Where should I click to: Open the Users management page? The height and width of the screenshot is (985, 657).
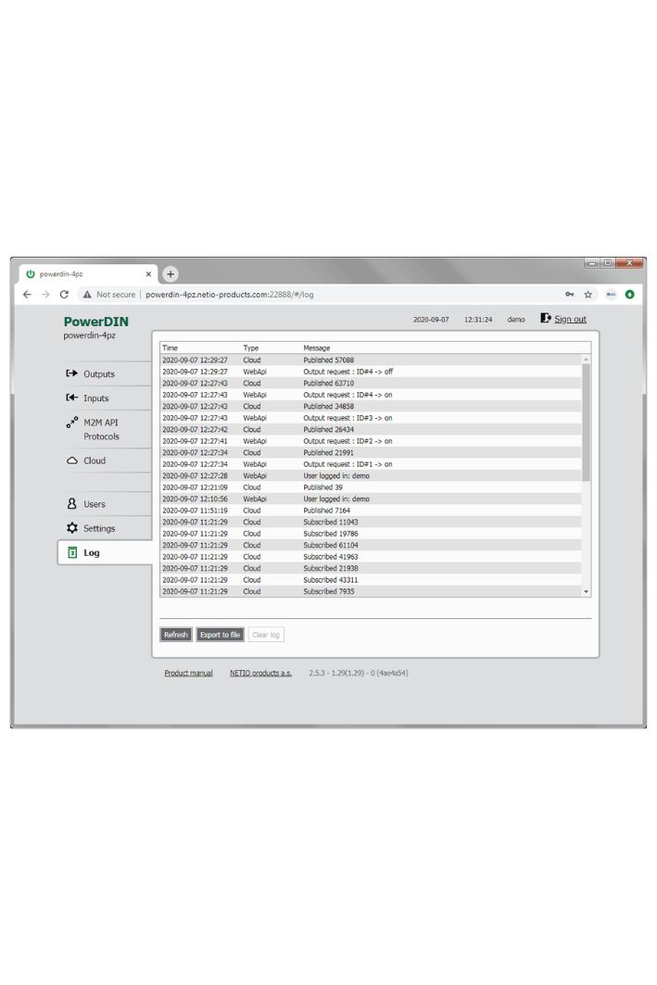pos(94,504)
